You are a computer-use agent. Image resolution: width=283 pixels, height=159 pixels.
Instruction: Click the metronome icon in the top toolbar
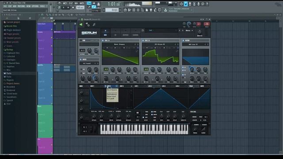point(59,3)
